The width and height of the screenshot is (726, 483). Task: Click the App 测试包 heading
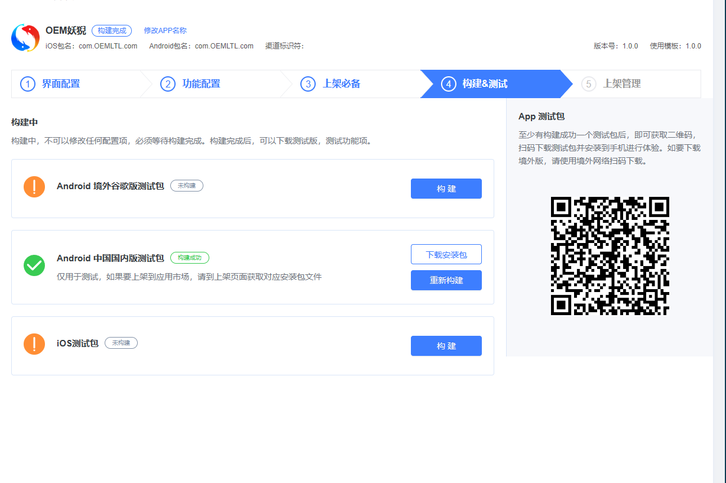542,116
